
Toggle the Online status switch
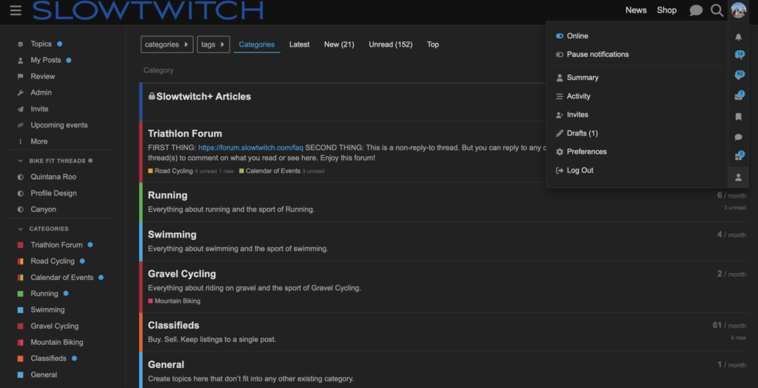[x=560, y=36]
